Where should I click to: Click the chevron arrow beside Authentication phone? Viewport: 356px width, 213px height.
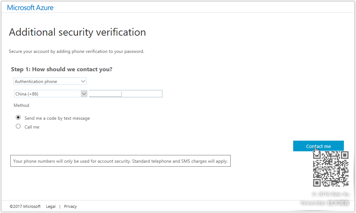point(83,81)
